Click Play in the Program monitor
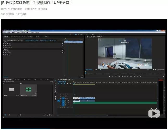 [x=125, y=76]
